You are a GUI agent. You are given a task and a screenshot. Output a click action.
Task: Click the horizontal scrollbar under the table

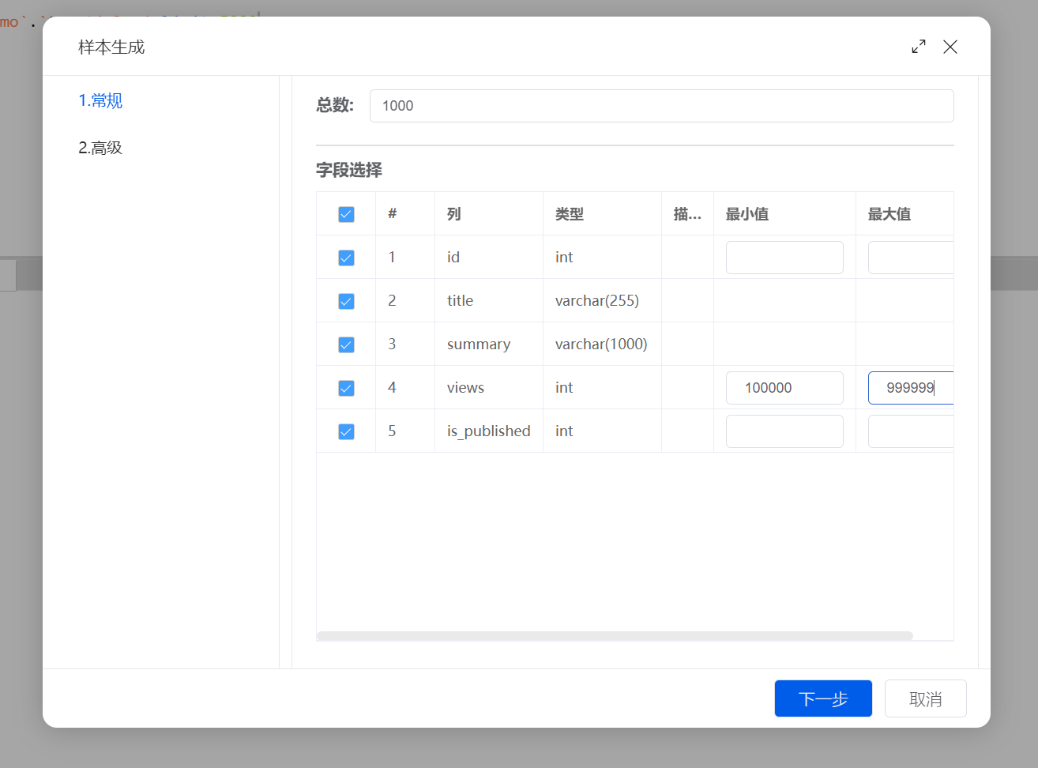pos(615,635)
